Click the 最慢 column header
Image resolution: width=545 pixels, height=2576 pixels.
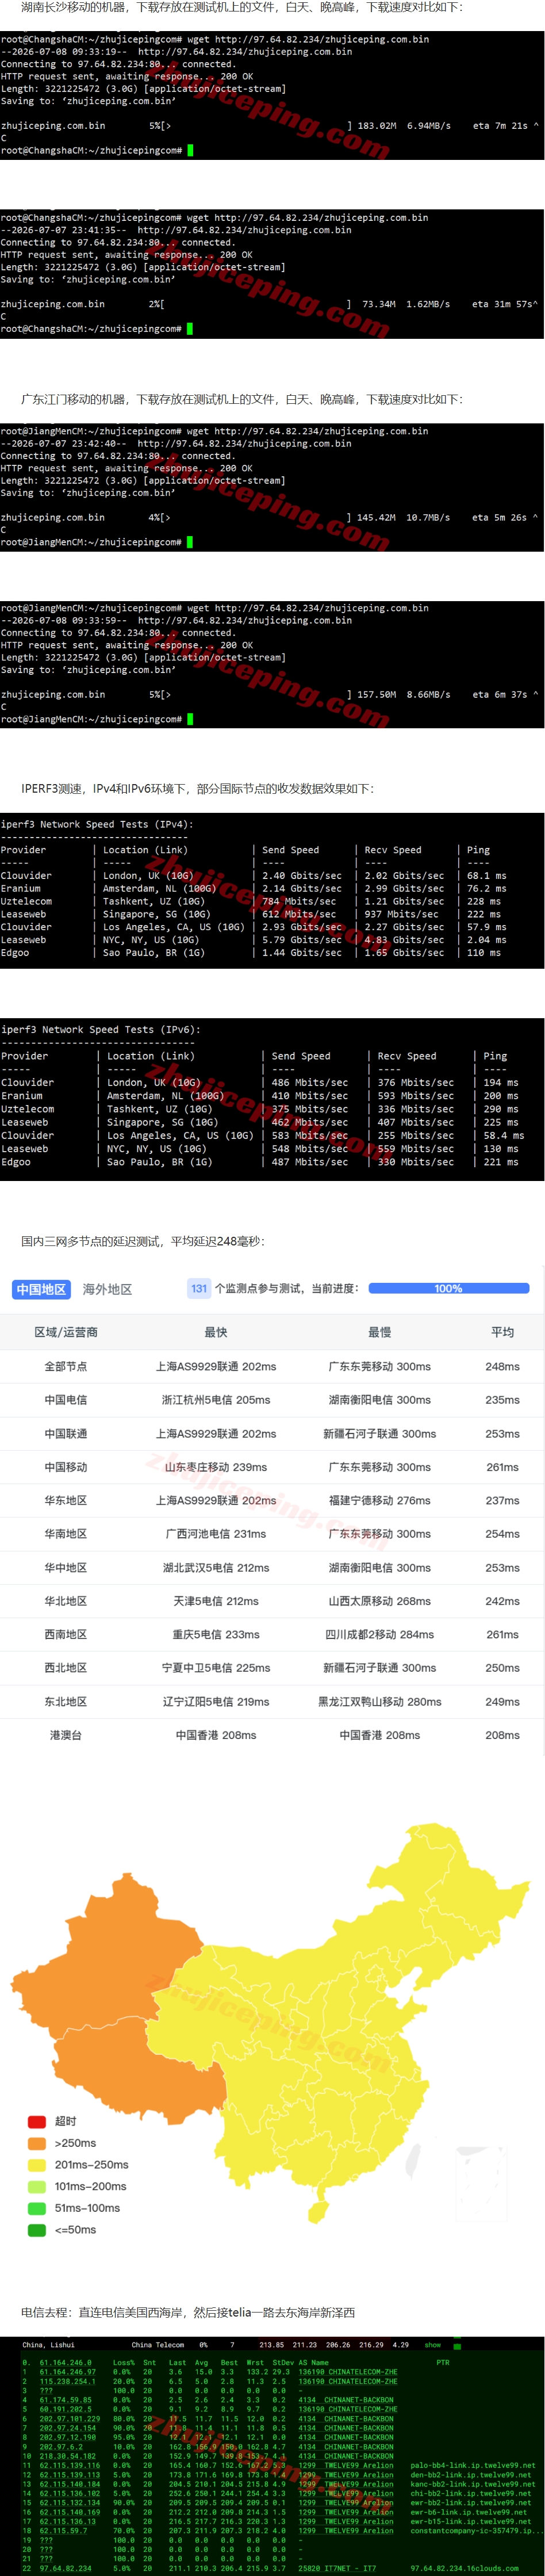(x=380, y=1332)
